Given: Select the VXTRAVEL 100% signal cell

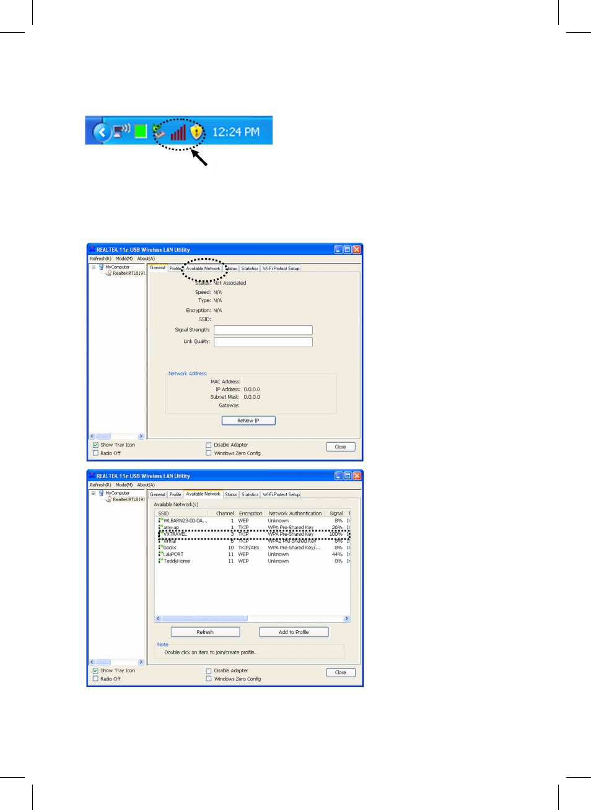Looking at the screenshot, I should [x=336, y=534].
